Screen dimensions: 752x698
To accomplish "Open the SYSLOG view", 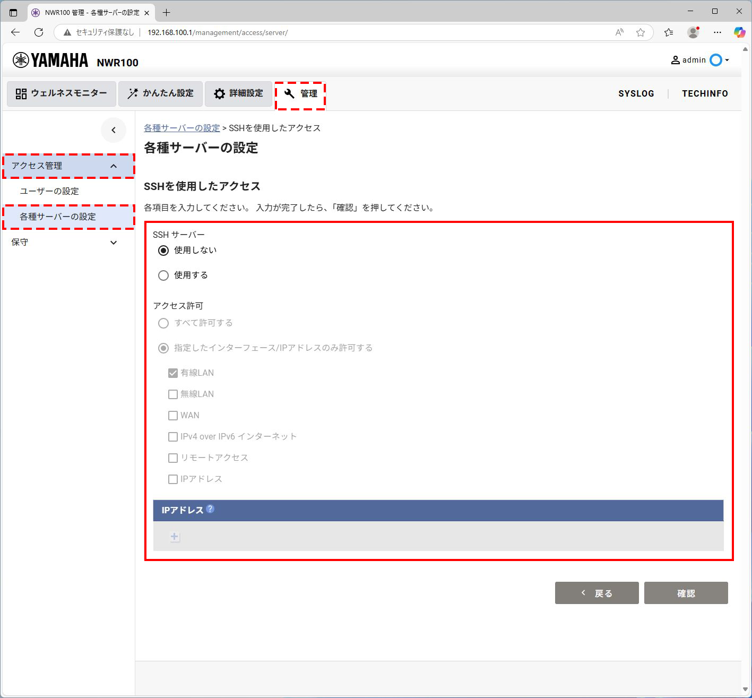I will 636,93.
